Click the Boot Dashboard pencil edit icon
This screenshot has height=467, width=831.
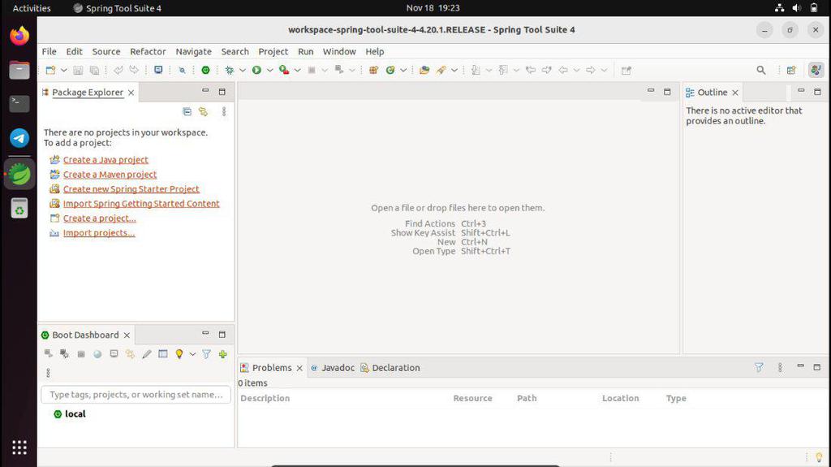pyautogui.click(x=147, y=354)
